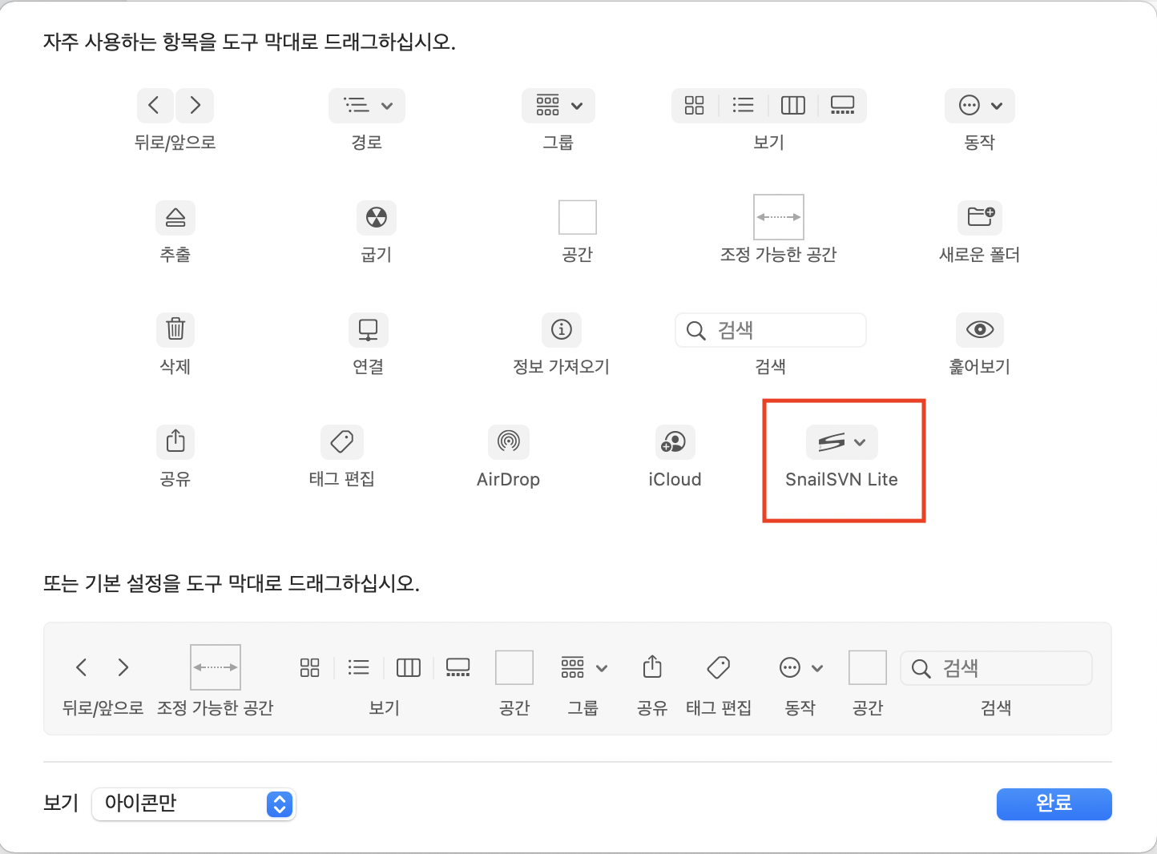Select the Path (경로) list icon
Screen dimensions: 1157x854
(357, 106)
